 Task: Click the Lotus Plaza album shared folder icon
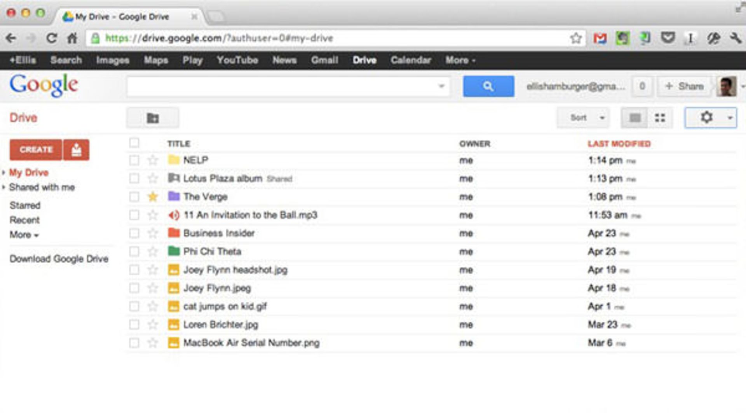(174, 178)
